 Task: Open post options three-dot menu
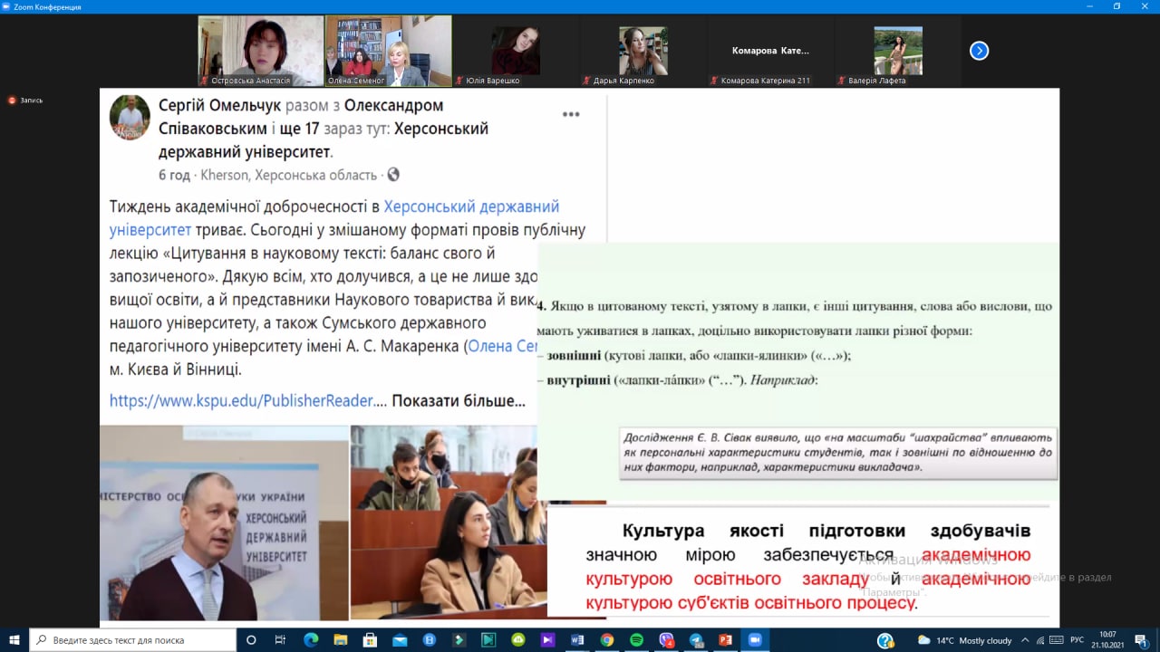point(571,114)
